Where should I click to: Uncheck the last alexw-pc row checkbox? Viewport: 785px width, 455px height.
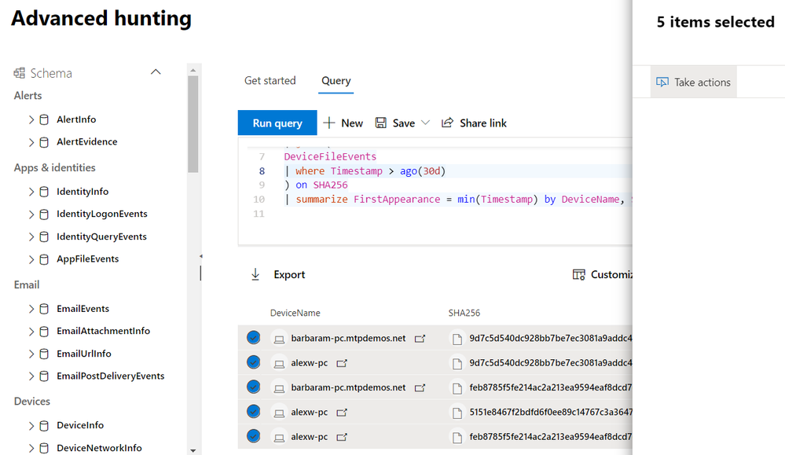[253, 435]
